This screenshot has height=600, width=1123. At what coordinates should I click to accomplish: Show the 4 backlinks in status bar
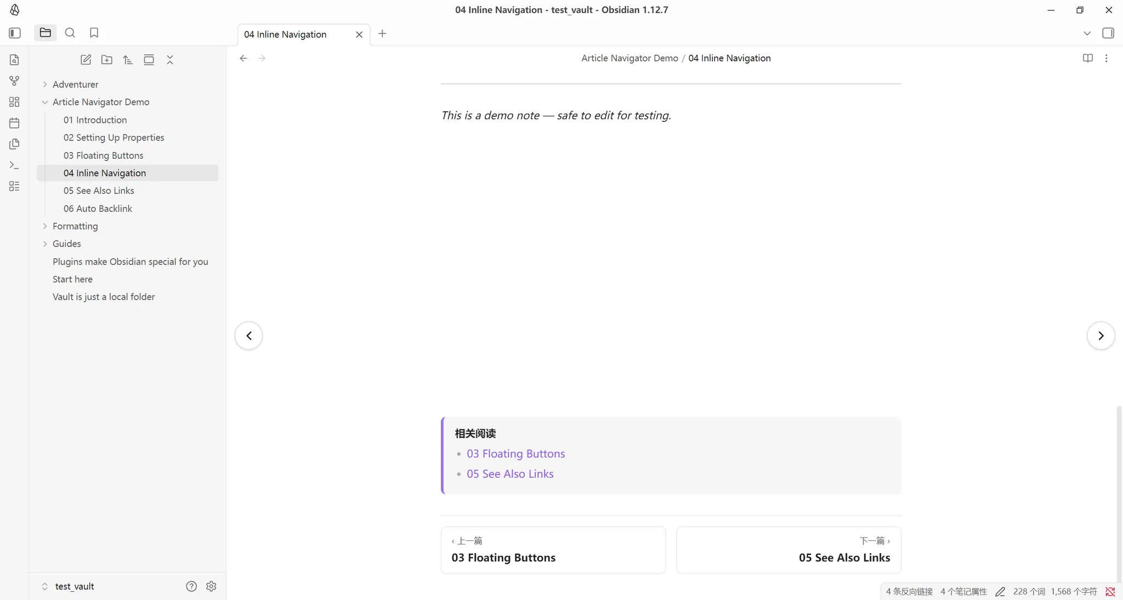click(x=909, y=592)
